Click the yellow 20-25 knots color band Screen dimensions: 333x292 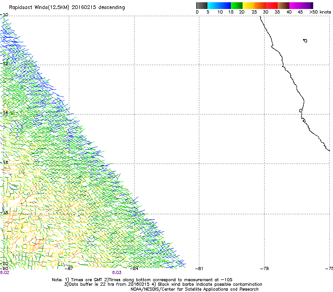248,5
